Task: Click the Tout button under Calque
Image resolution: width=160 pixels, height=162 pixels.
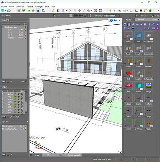Action: (x=4, y=117)
